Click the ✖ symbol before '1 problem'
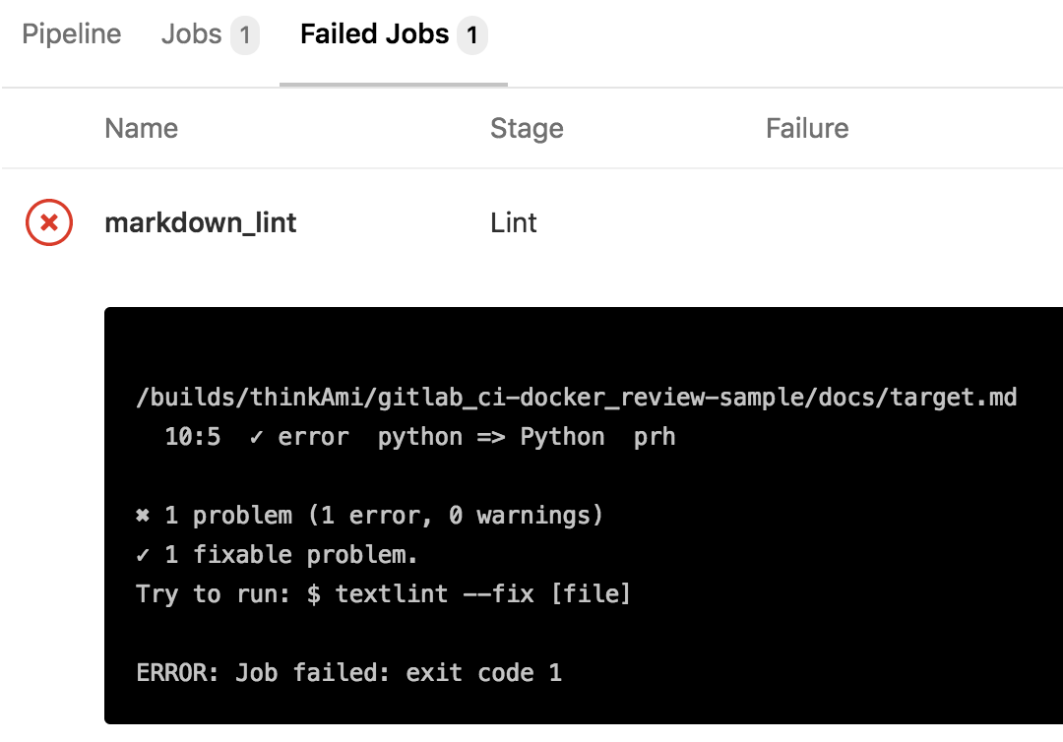 point(143,516)
